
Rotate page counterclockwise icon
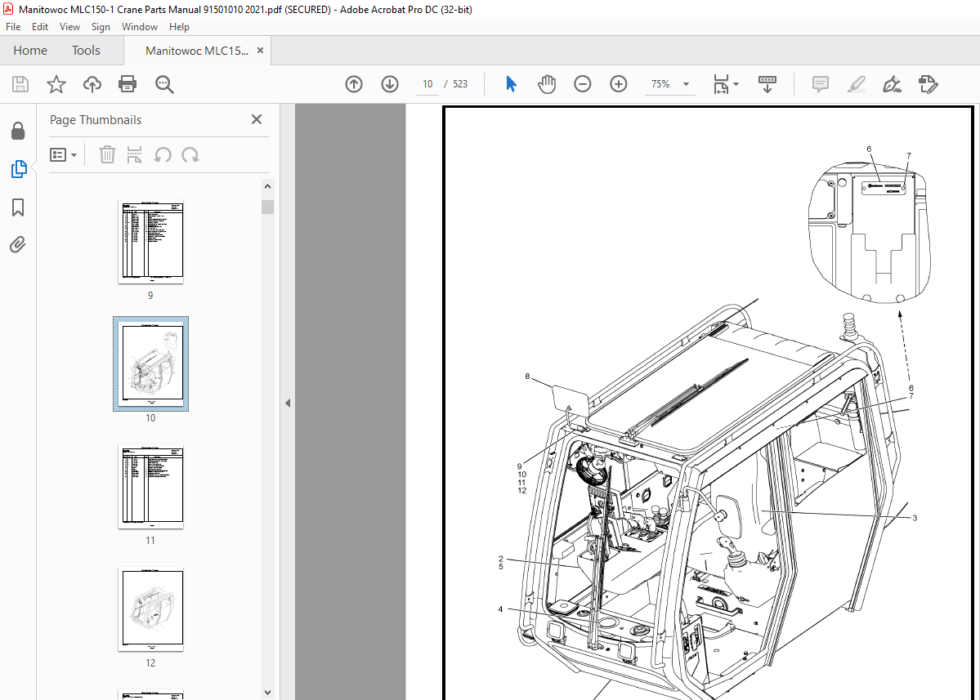pyautogui.click(x=163, y=154)
